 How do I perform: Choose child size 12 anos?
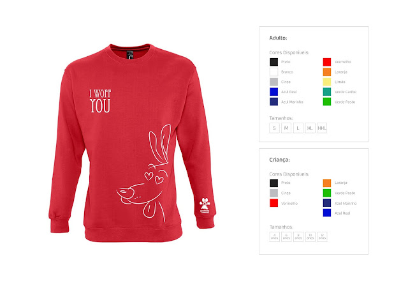tap(322, 237)
